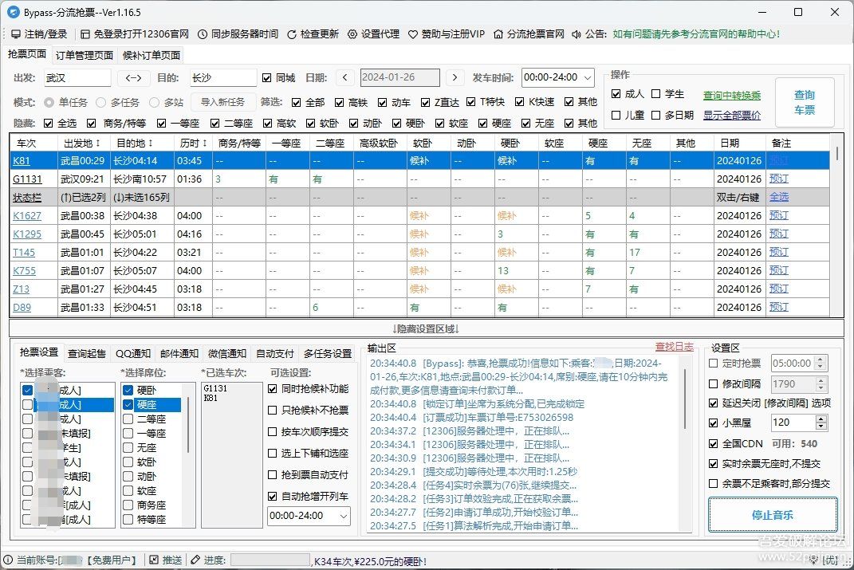
Task: Click 赞助与注册VIP heart icon
Action: [413, 34]
